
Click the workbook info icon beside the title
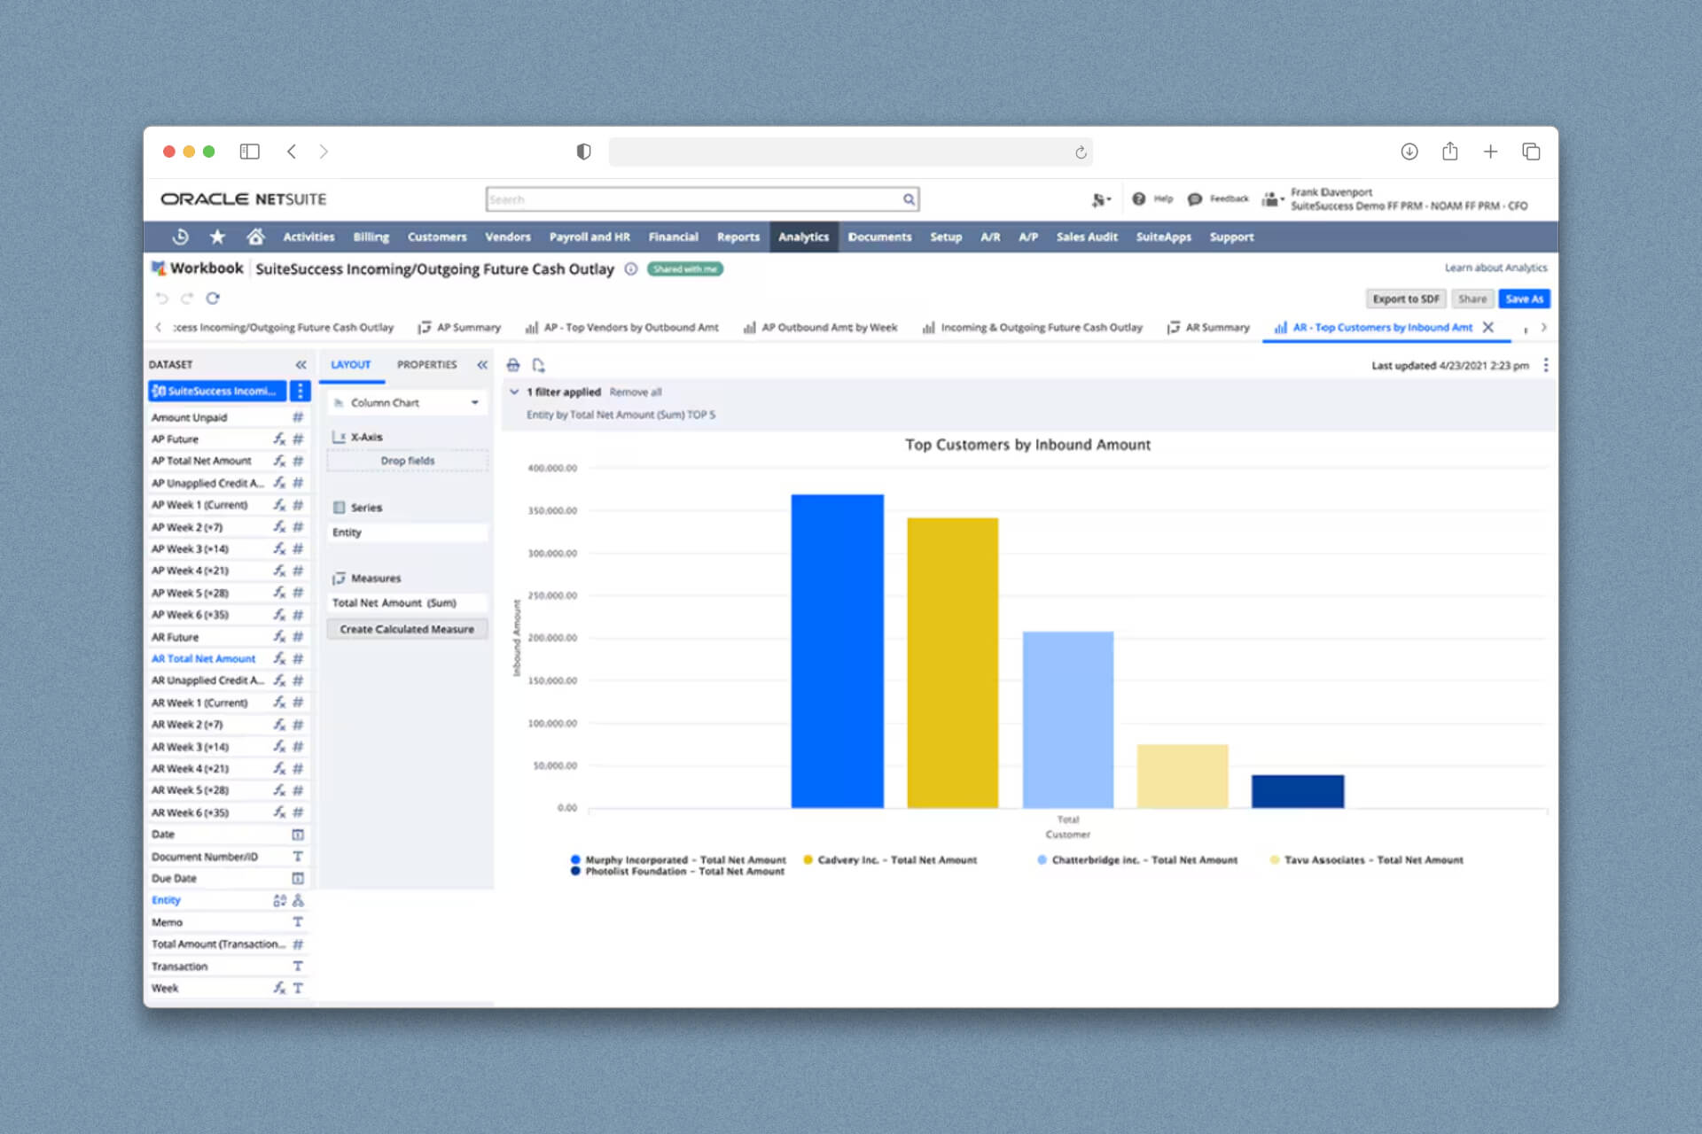(630, 269)
